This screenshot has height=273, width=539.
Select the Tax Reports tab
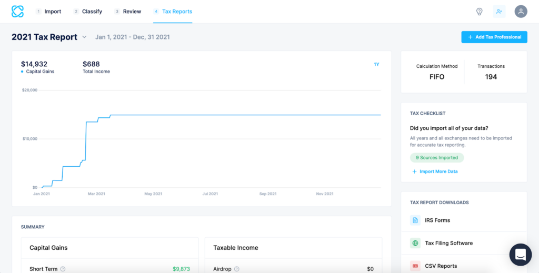(x=173, y=12)
